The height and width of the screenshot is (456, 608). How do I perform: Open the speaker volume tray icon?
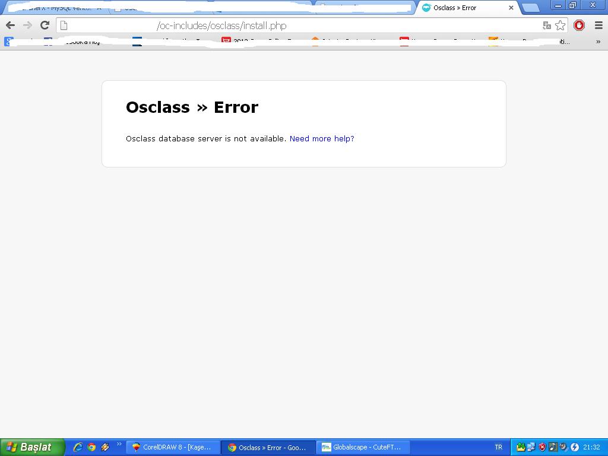tap(563, 447)
